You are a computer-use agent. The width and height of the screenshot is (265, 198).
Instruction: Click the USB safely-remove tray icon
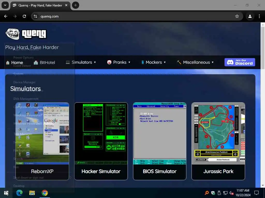tap(219, 193)
